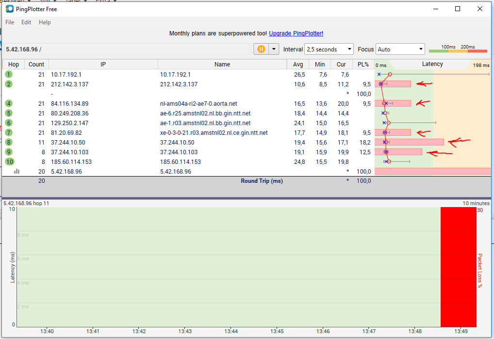Select name xe-0-3-0-21.r03.amstnl02.nl.ce.gin.ntt.net

214,133
